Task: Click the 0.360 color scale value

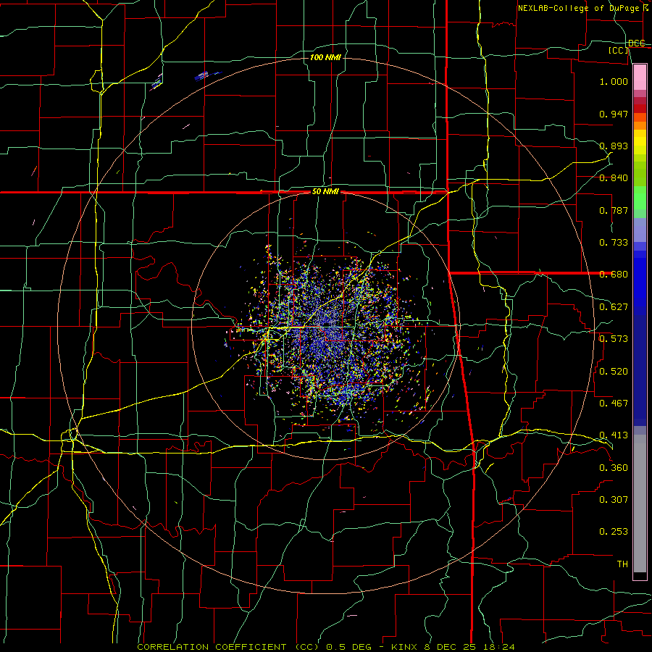Action: [x=614, y=468]
